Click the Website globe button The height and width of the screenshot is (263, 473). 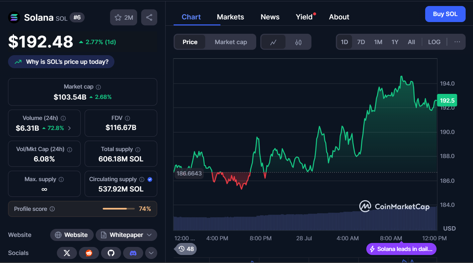pos(71,235)
